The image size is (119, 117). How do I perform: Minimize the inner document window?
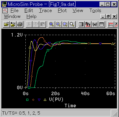(x=103, y=17)
